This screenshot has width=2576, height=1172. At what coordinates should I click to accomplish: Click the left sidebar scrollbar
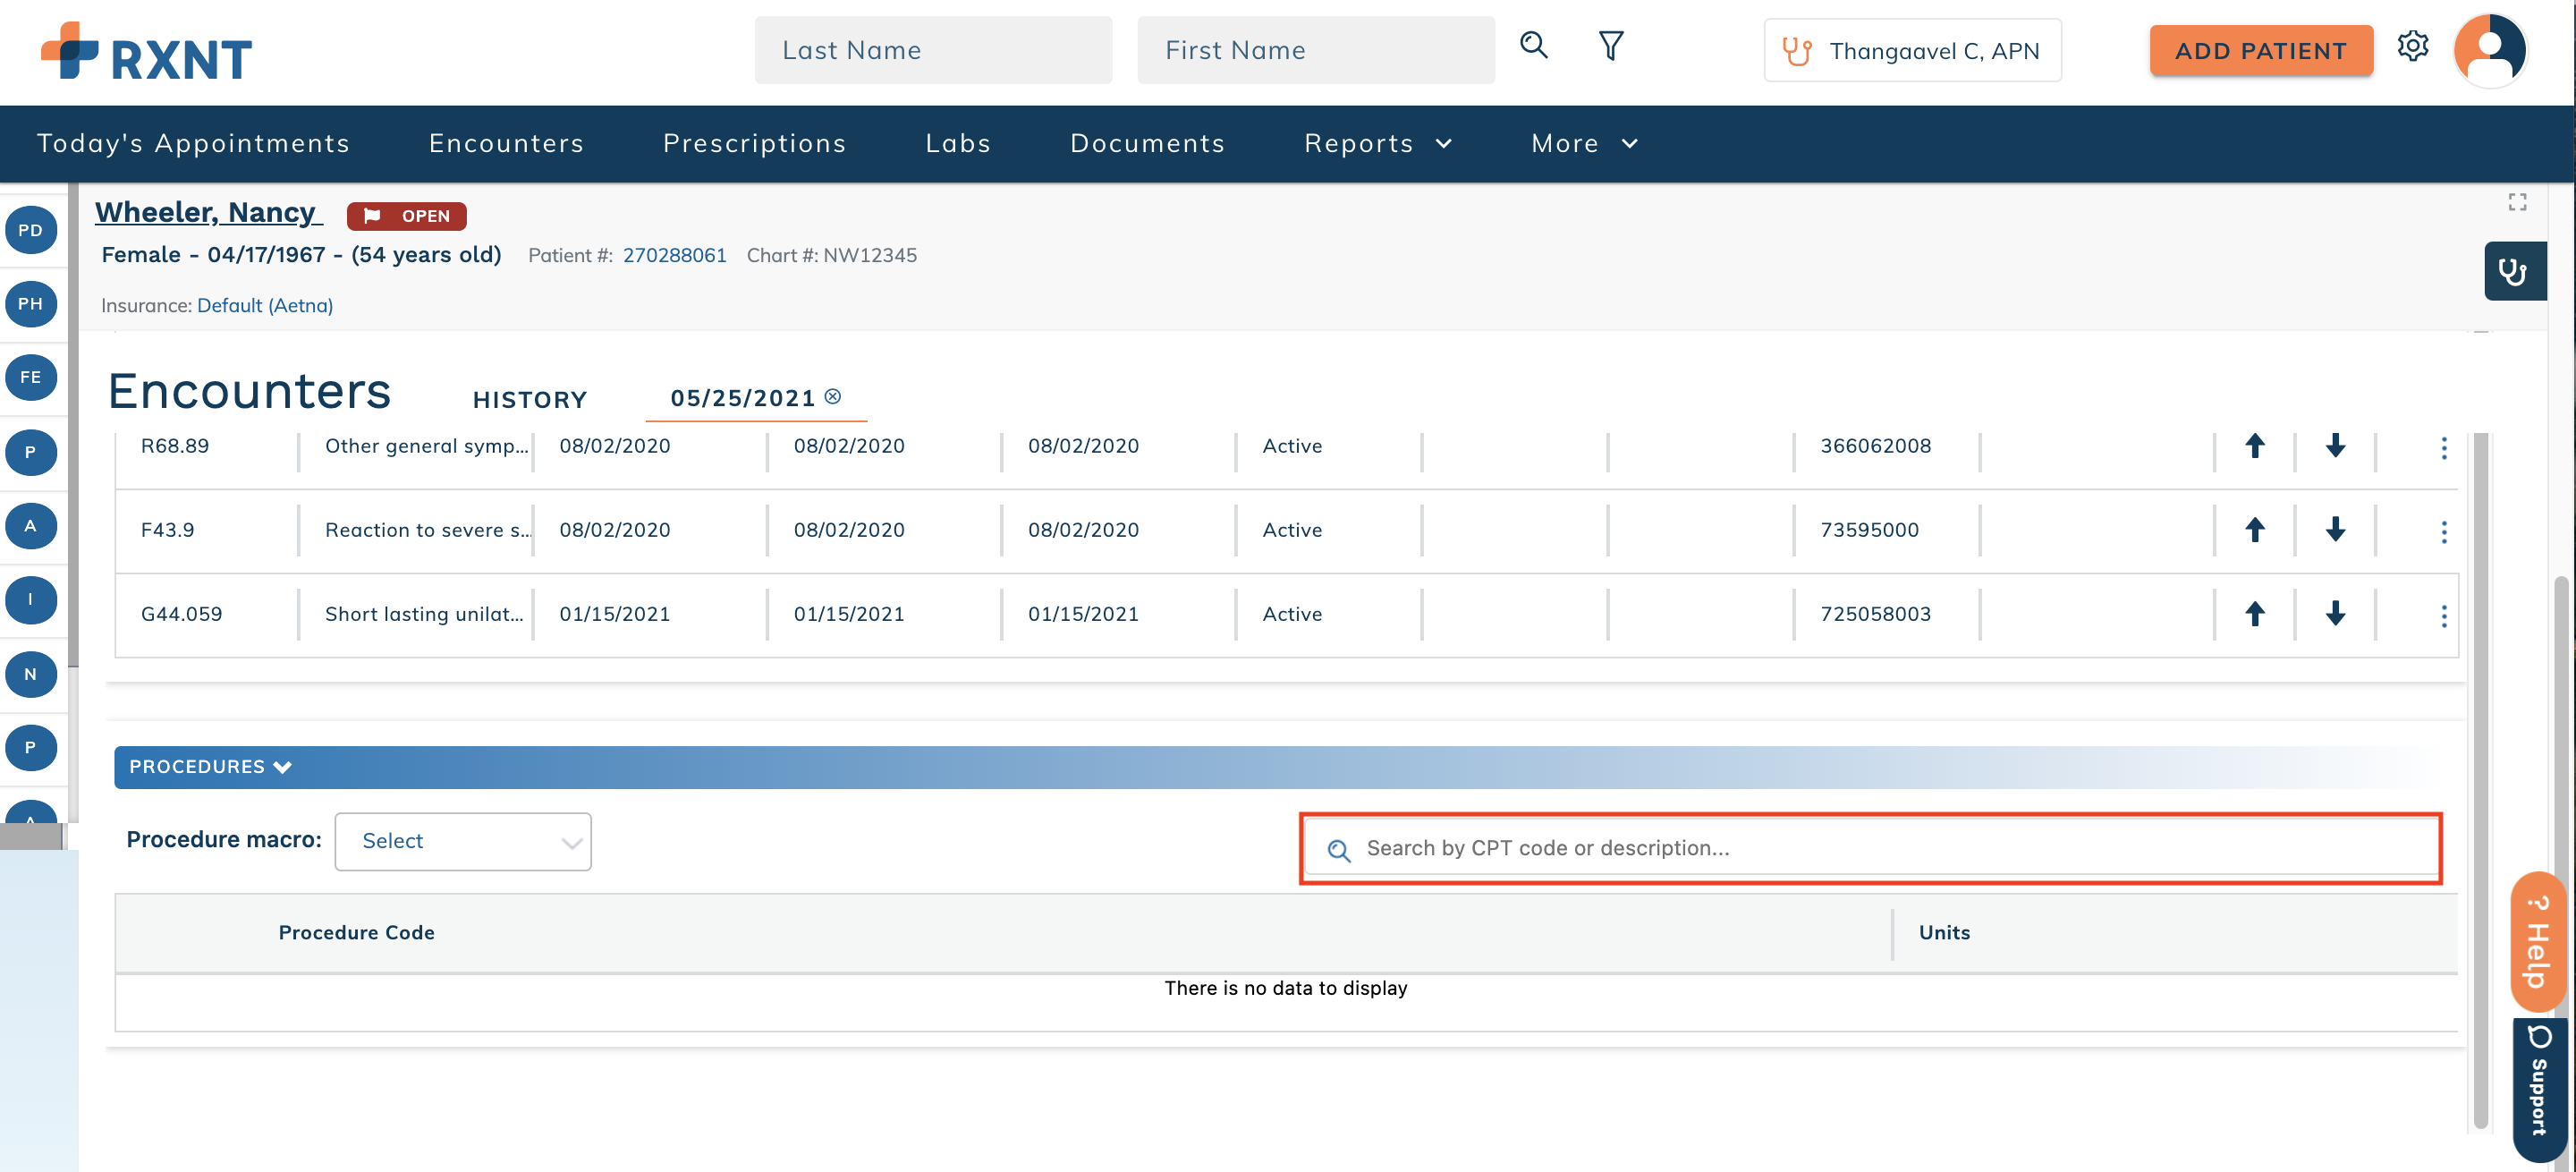[73, 425]
